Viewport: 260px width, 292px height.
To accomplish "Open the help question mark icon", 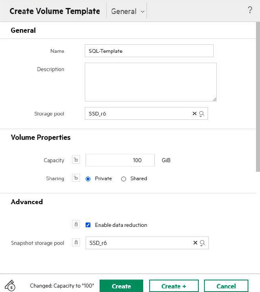I will pyautogui.click(x=250, y=10).
